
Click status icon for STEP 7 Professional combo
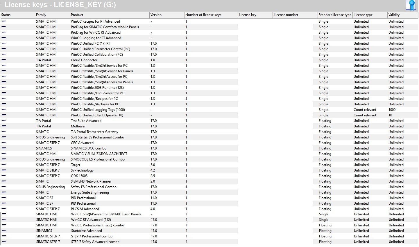(x=4, y=236)
